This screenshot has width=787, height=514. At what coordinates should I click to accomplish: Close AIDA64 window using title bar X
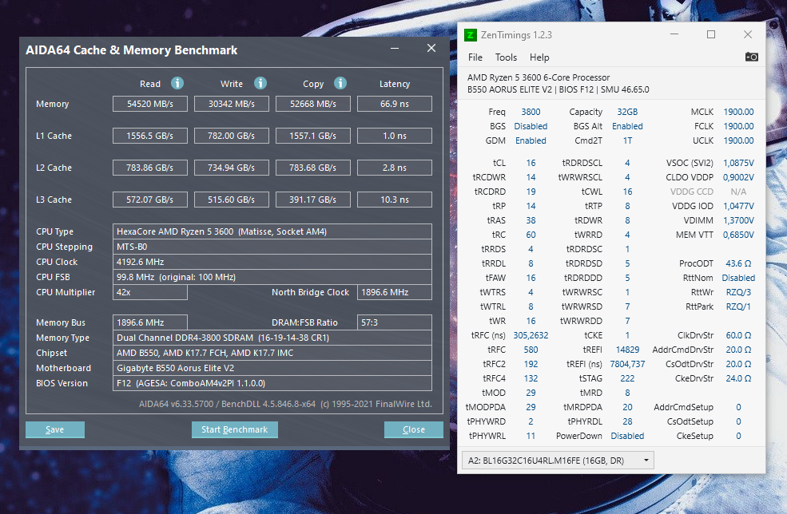431,48
